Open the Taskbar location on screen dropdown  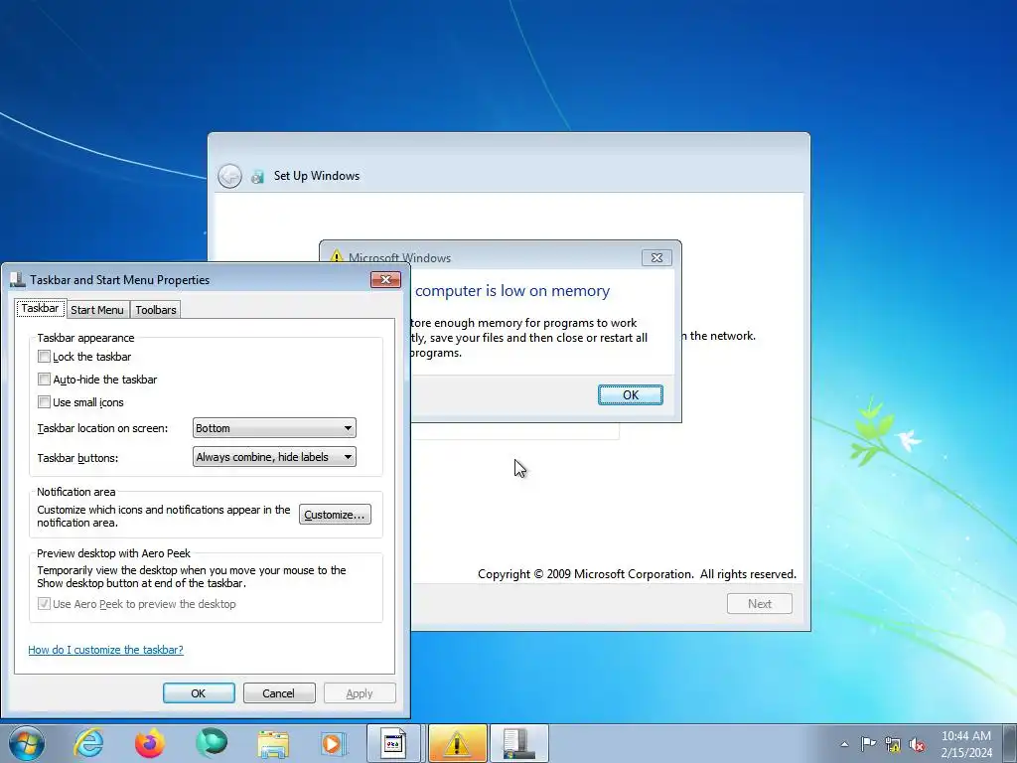pos(274,428)
